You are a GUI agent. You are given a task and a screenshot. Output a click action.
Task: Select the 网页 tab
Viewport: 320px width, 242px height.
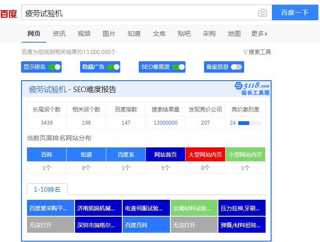pos(34,34)
